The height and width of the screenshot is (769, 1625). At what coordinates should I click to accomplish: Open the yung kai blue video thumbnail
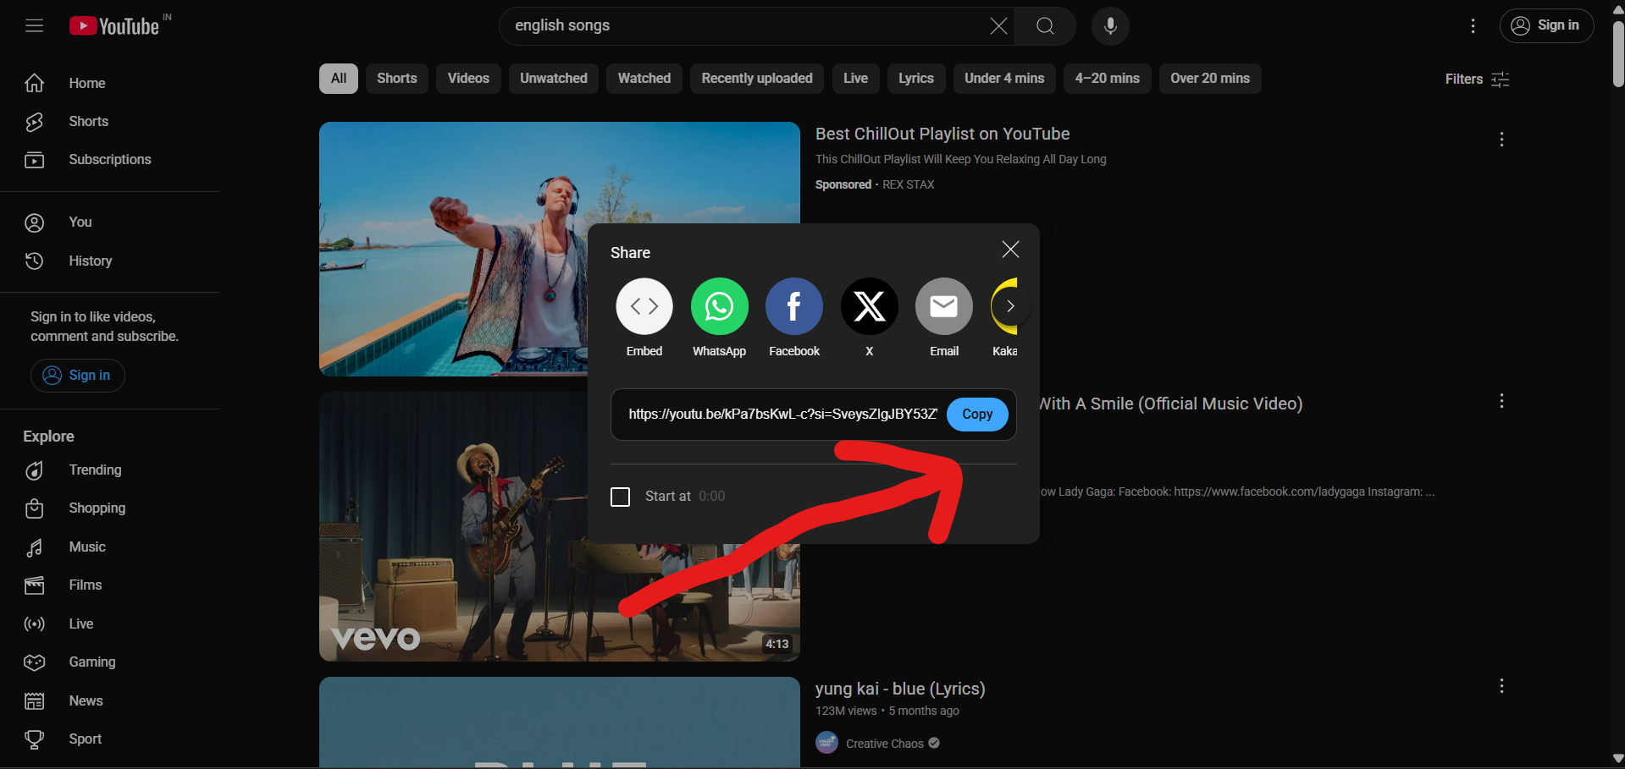pos(560,722)
